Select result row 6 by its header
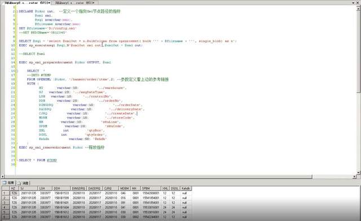Viewport: 361px width, 221px height. 5,217
